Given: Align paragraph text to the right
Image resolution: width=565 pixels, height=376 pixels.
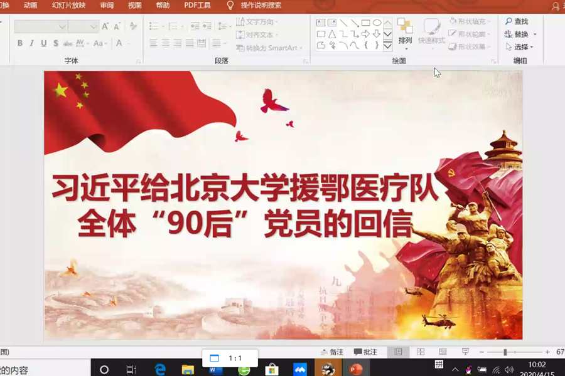Looking at the screenshot, I should point(178,43).
